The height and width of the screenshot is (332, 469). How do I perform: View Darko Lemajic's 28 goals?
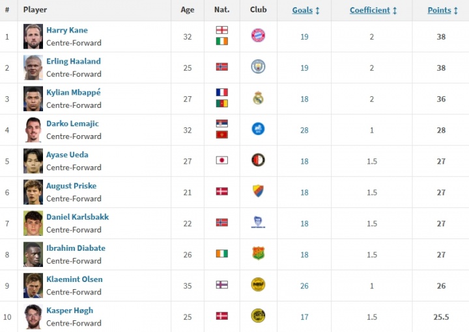pyautogui.click(x=304, y=129)
